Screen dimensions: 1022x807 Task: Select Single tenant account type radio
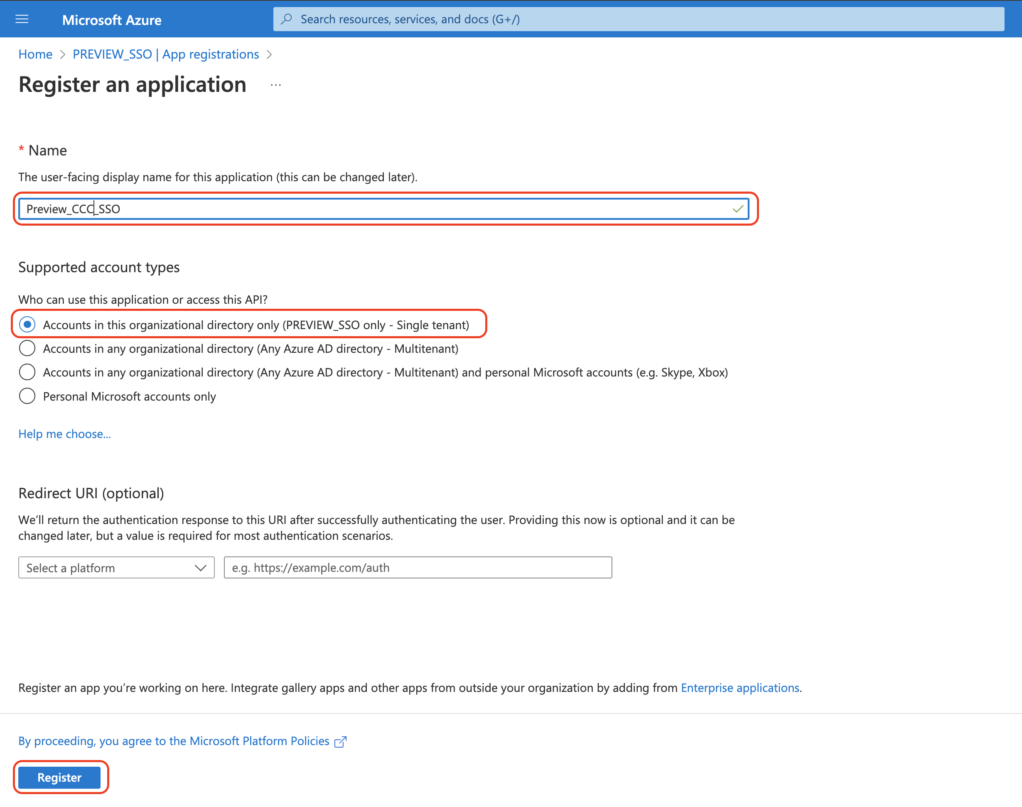pyautogui.click(x=27, y=325)
